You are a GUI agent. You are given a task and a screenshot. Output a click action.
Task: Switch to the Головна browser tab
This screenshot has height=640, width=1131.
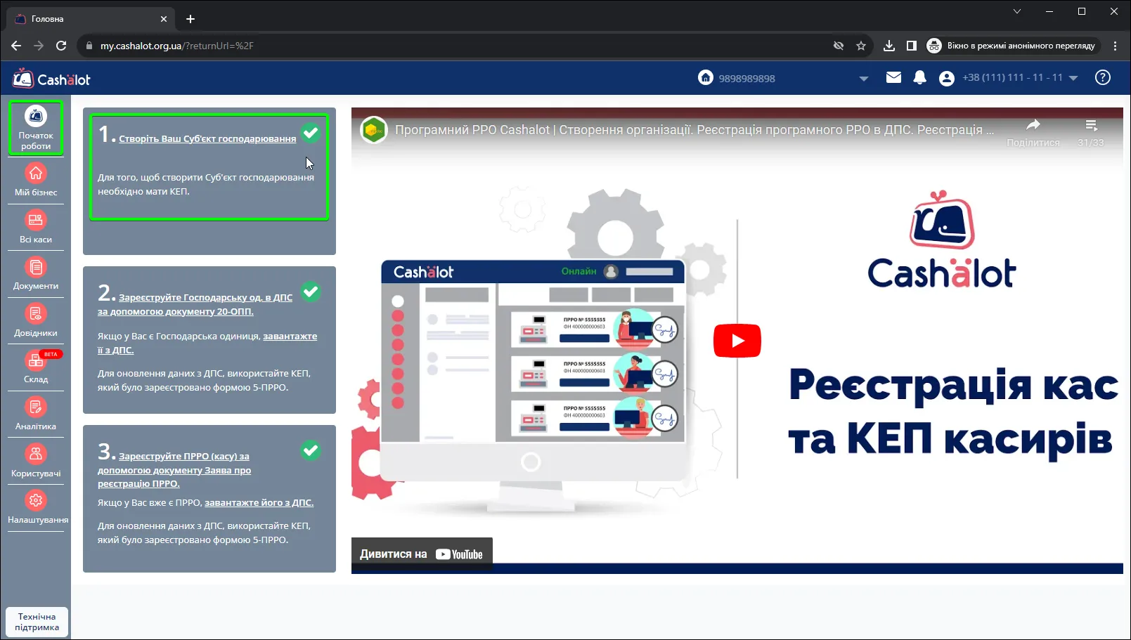89,19
